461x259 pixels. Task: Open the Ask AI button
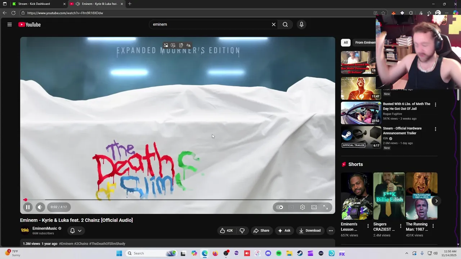284,231
